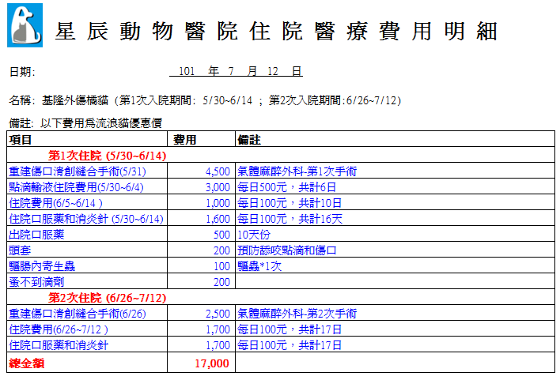Viewport: 560px width, 380px height.
Task: Click the 備註 column header in table
Action: (250, 140)
